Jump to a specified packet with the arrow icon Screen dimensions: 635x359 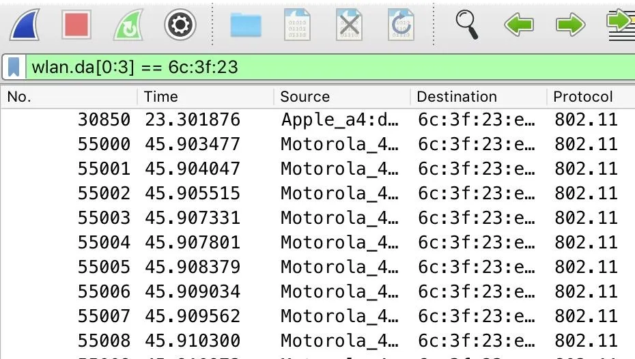pyautogui.click(x=621, y=25)
